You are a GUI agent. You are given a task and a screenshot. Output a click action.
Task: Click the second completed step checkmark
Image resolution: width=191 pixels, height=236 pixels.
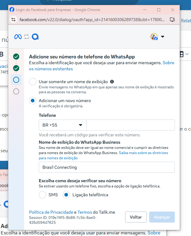pos(16,68)
